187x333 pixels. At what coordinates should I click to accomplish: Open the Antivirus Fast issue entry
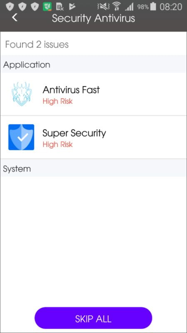pos(93,94)
